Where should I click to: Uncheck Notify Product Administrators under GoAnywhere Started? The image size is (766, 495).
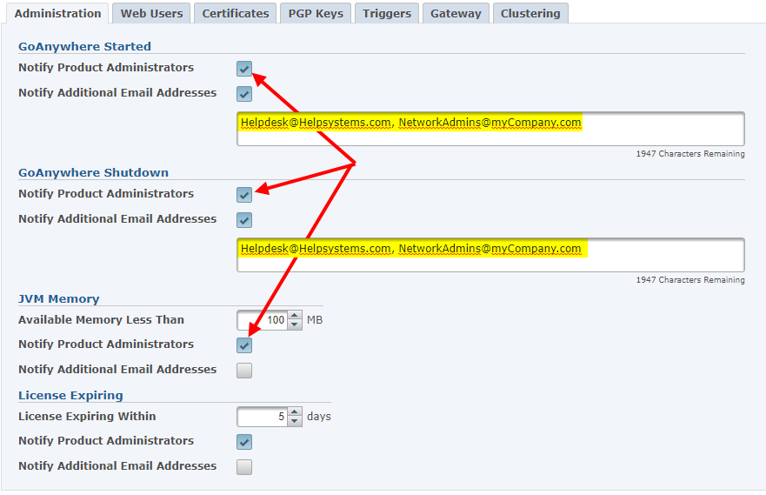(x=244, y=69)
